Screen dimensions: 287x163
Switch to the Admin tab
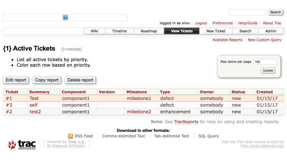tap(271, 31)
